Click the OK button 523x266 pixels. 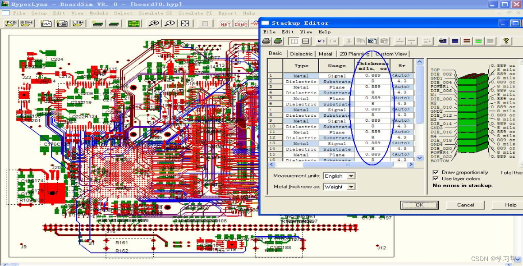coord(419,205)
